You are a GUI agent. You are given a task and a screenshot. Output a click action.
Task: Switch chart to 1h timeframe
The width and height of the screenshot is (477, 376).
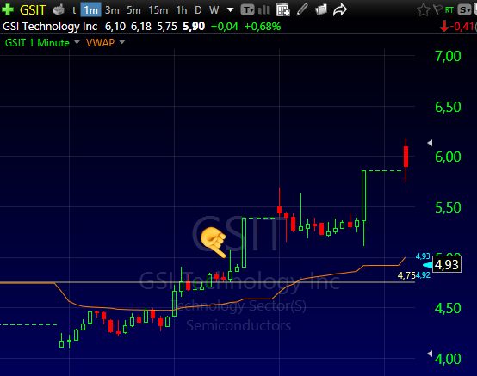[x=182, y=10]
